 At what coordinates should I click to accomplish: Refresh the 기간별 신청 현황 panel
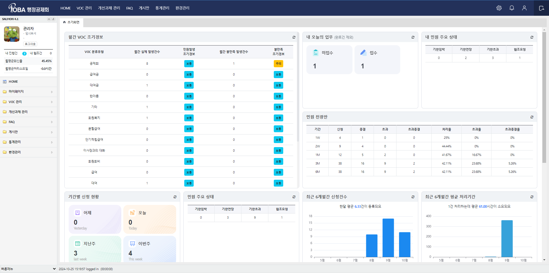[175, 197]
